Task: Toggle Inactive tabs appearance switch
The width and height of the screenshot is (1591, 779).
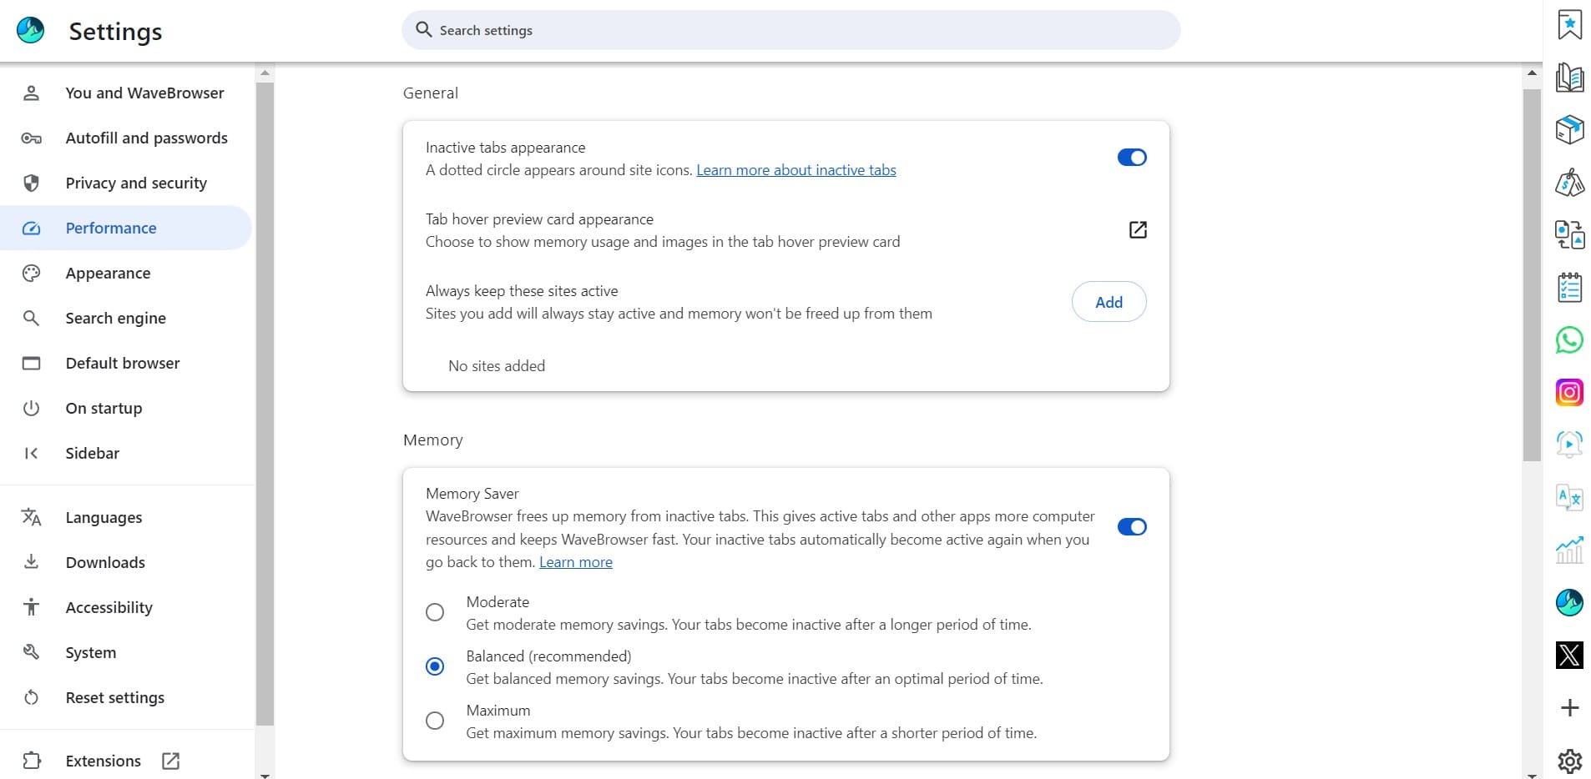Action: pos(1131,158)
